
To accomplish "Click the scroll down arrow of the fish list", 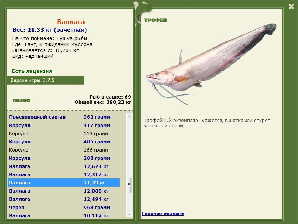I will click(x=130, y=214).
